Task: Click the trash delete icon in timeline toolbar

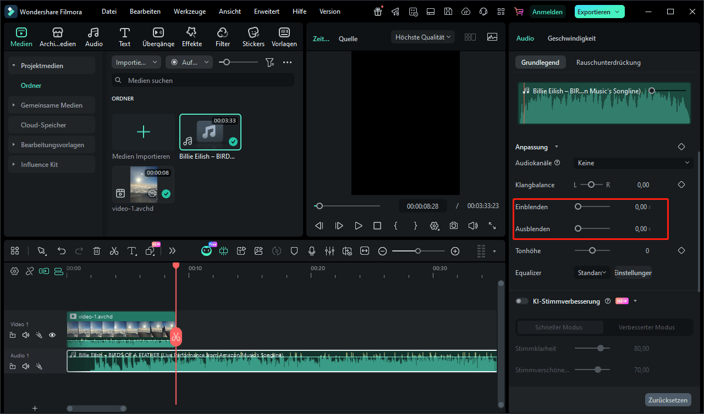Action: pos(97,251)
